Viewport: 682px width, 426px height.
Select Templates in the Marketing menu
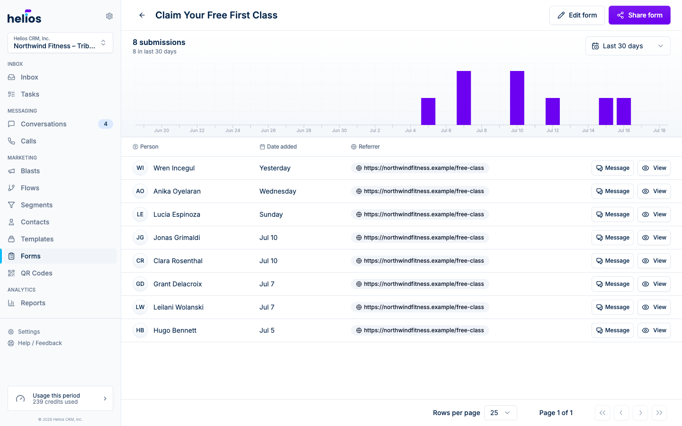(x=60, y=239)
